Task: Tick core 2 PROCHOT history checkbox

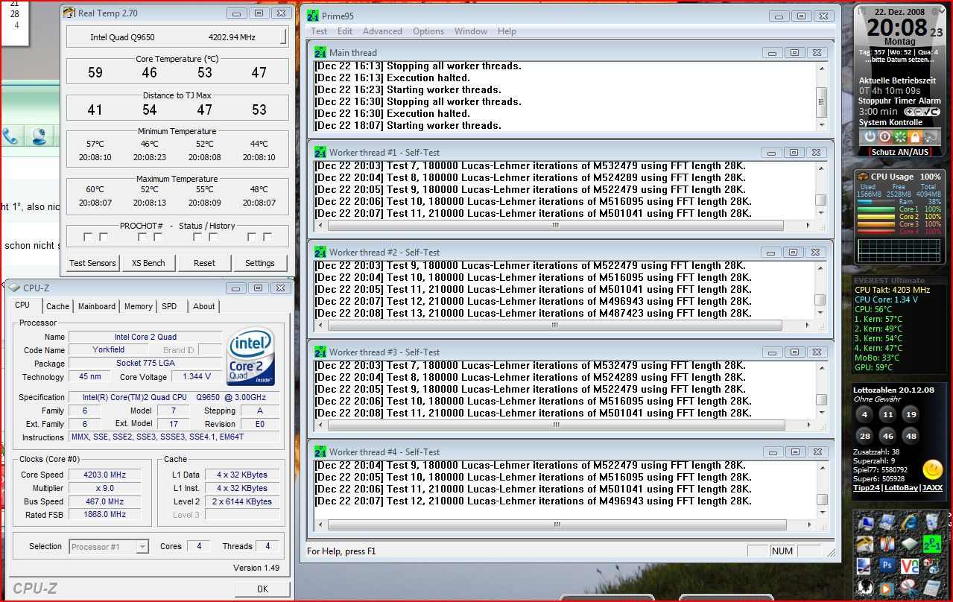Action: pyautogui.click(x=158, y=237)
